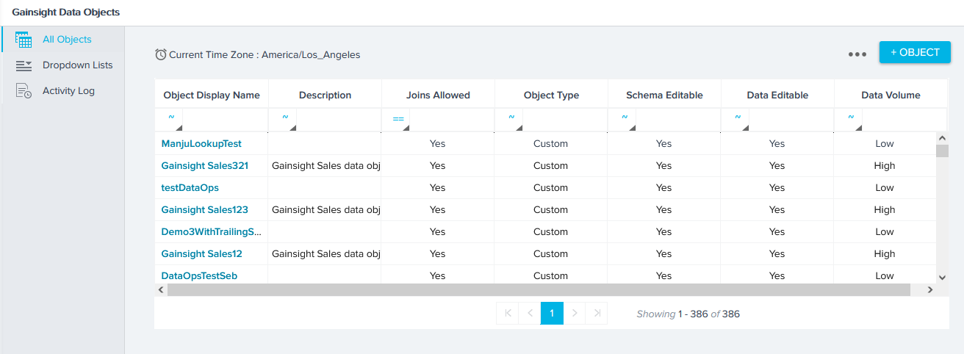The height and width of the screenshot is (354, 964).
Task: Open the testDataOps object
Action: (190, 188)
